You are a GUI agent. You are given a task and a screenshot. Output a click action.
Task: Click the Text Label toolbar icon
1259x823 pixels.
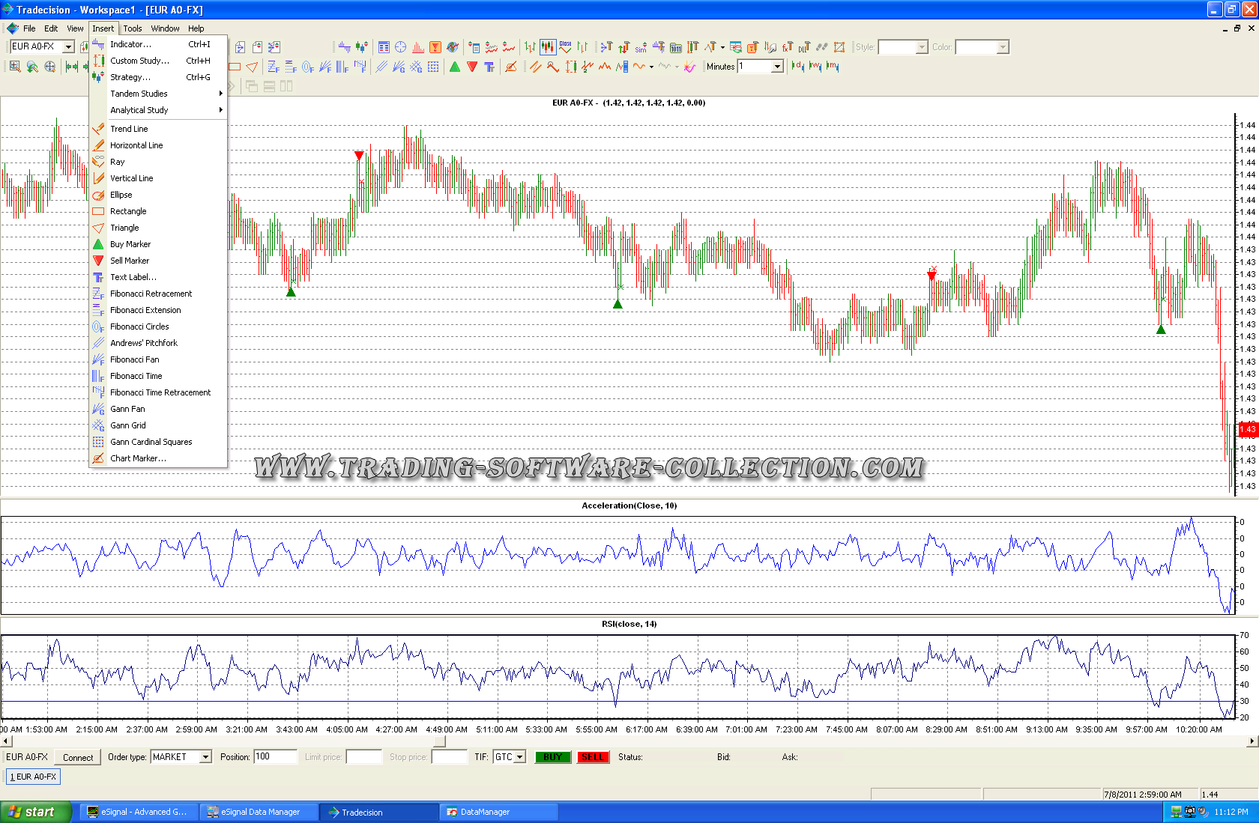[489, 67]
